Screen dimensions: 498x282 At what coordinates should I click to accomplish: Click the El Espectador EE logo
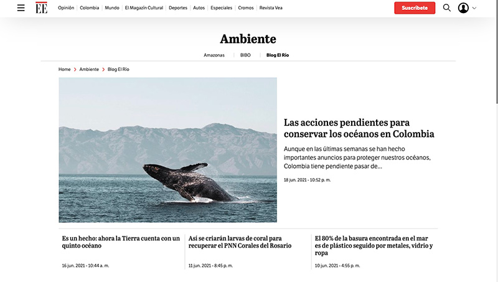pyautogui.click(x=41, y=8)
